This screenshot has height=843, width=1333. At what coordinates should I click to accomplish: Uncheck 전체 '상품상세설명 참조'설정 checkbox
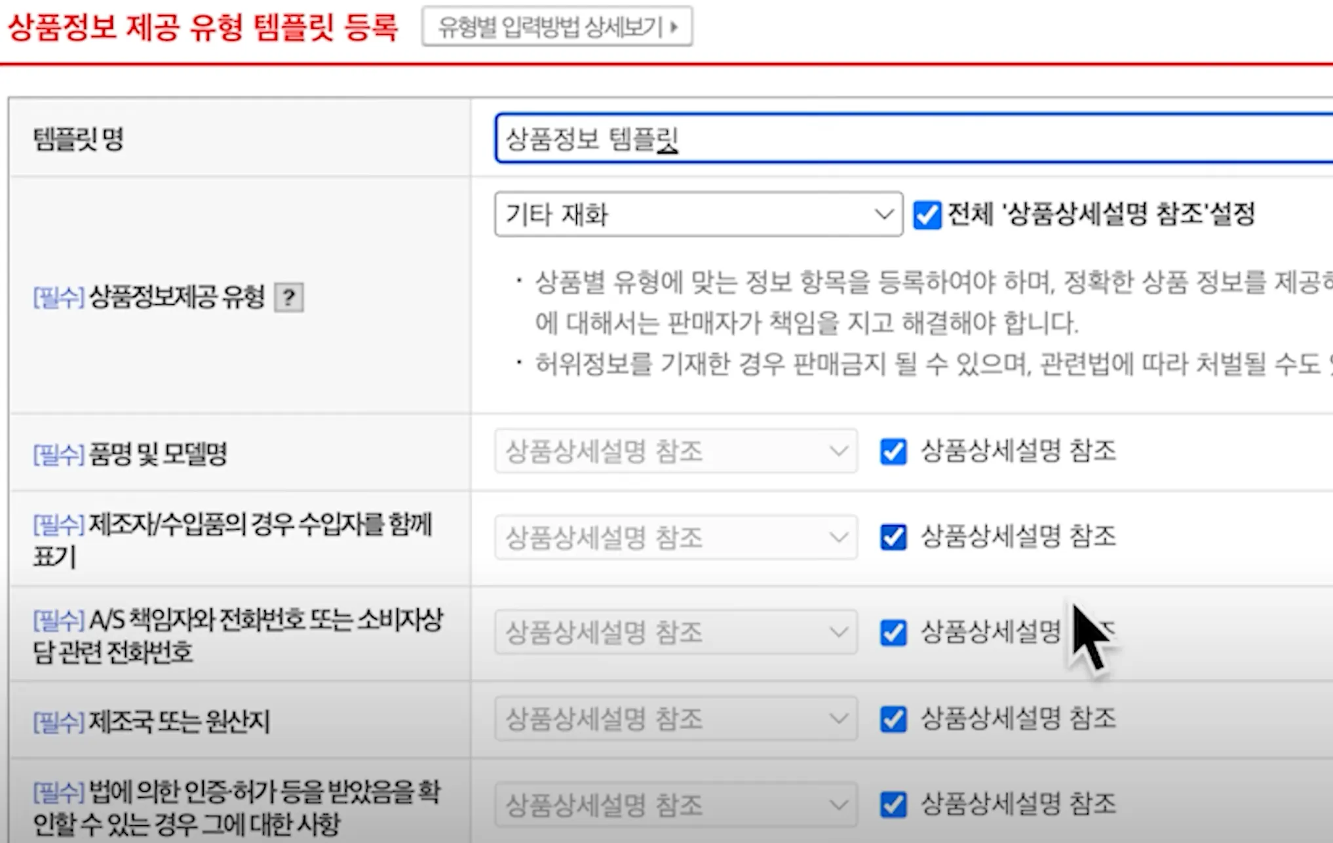(927, 215)
